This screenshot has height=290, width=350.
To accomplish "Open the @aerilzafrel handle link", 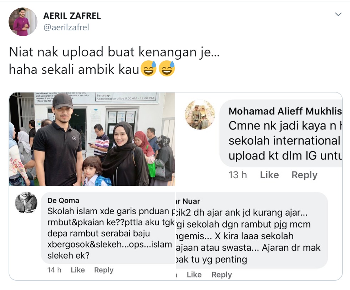I will [66, 27].
